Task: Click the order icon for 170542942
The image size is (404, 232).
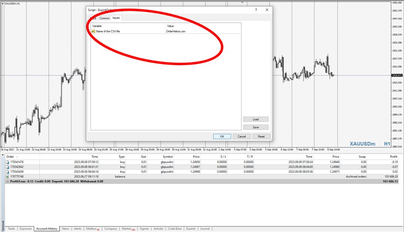Action: [8, 167]
